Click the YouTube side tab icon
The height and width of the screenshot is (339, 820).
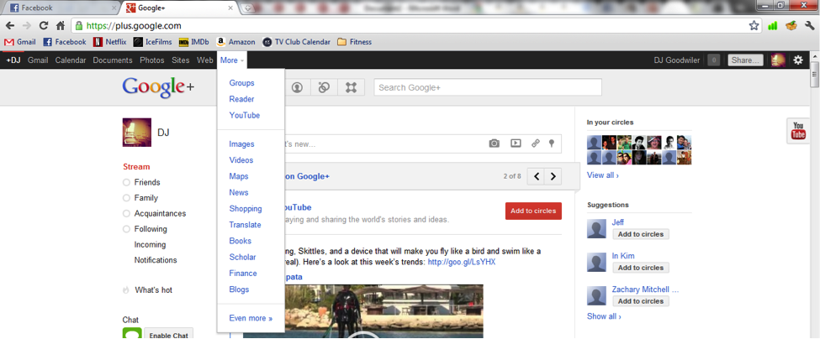click(799, 130)
